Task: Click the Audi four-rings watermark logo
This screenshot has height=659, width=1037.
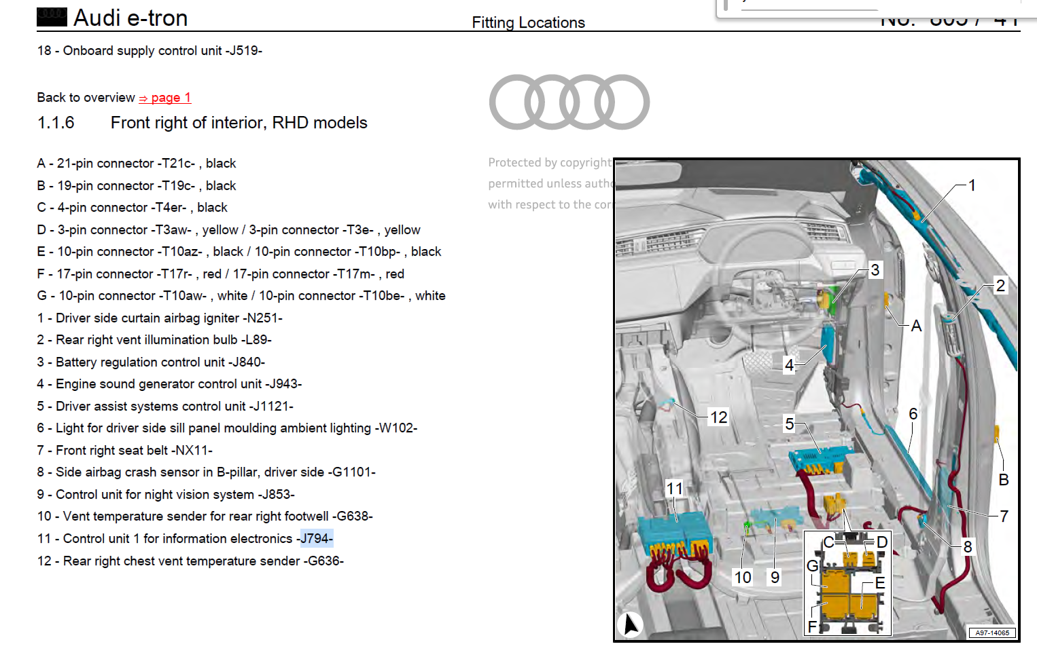Action: [x=569, y=102]
